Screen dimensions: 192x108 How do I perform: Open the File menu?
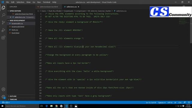click(7, 2)
